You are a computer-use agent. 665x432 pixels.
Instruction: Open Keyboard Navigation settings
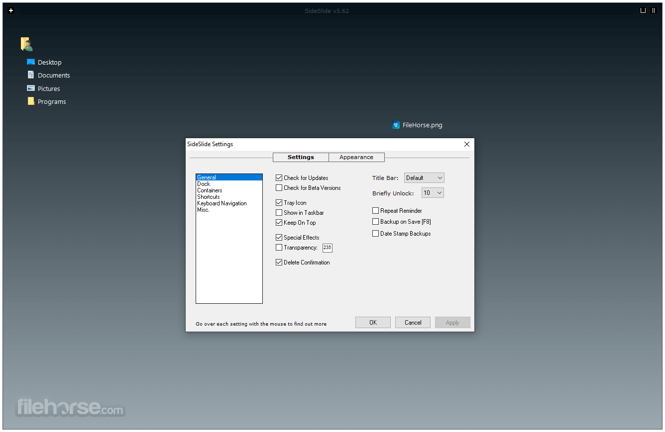(229, 203)
